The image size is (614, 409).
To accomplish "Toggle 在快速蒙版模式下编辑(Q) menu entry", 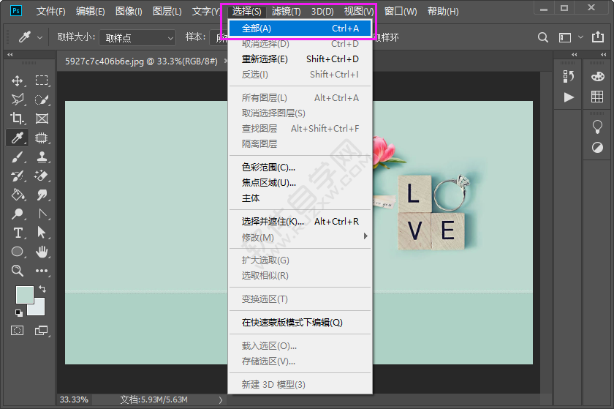I will pos(292,323).
